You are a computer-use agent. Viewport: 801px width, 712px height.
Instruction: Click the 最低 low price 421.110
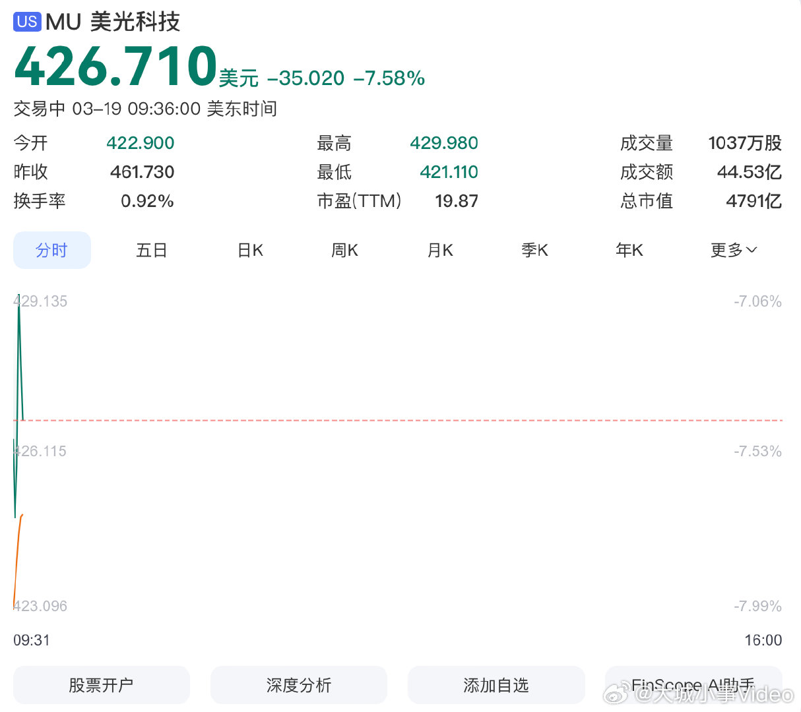coord(449,172)
